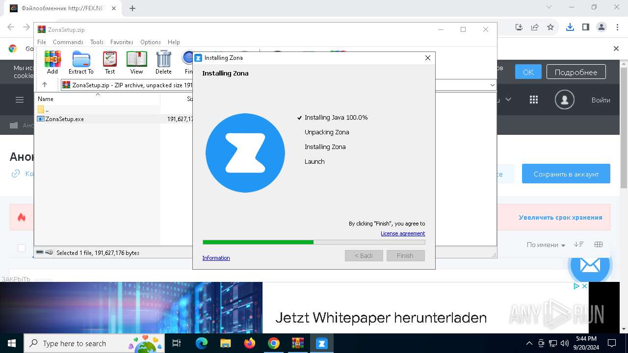Open the notification center icon

point(612,343)
